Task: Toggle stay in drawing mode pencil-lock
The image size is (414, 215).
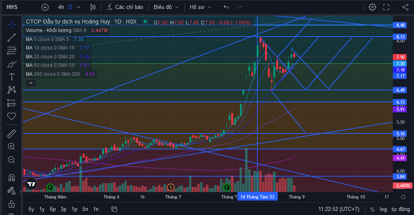Action: pyautogui.click(x=11, y=191)
